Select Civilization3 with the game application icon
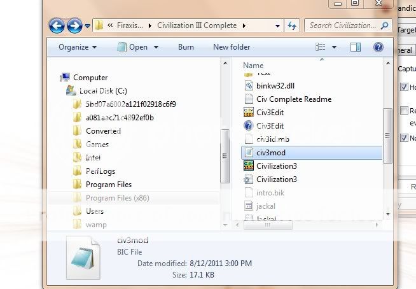This screenshot has height=289, width=416. 277,166
